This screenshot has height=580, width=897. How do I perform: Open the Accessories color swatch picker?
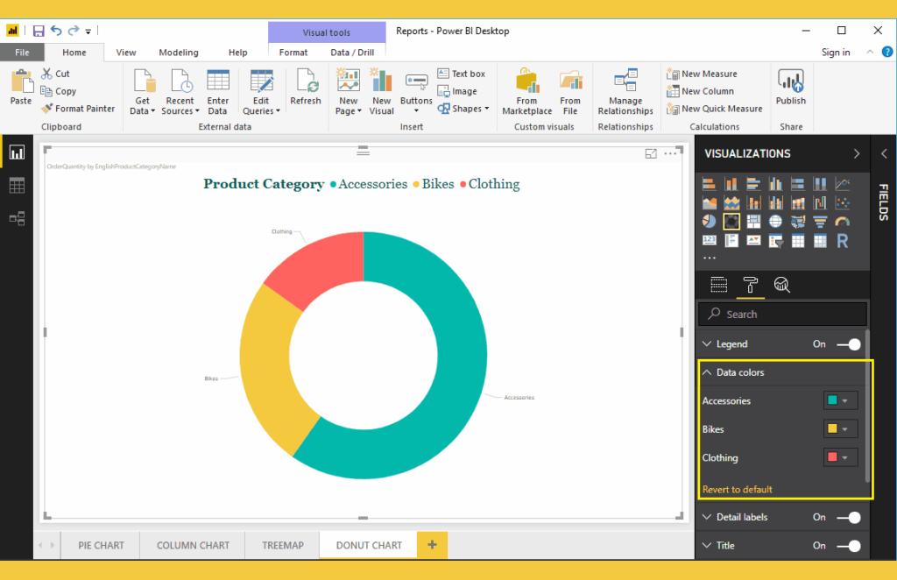point(840,400)
